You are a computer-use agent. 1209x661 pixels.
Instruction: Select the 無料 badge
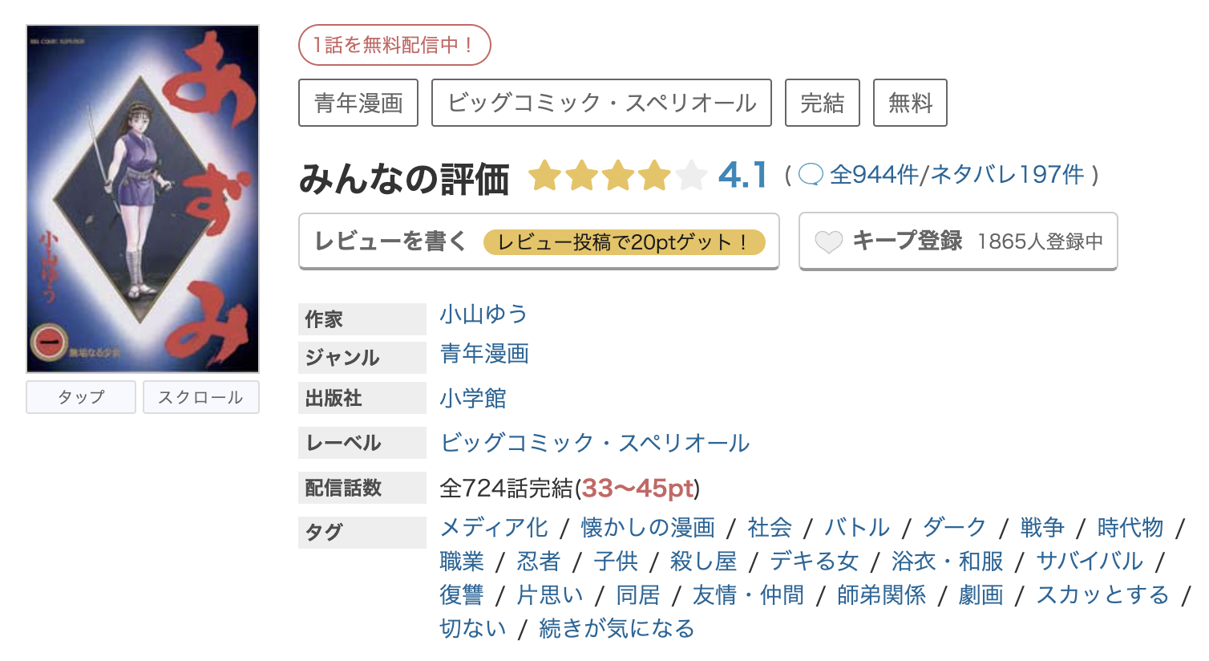tap(910, 103)
